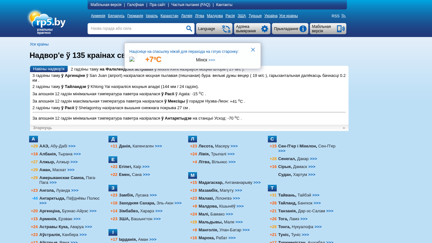The height and width of the screenshot is (243, 432).
Task: Open the Кантакты page
Action: point(224,5)
